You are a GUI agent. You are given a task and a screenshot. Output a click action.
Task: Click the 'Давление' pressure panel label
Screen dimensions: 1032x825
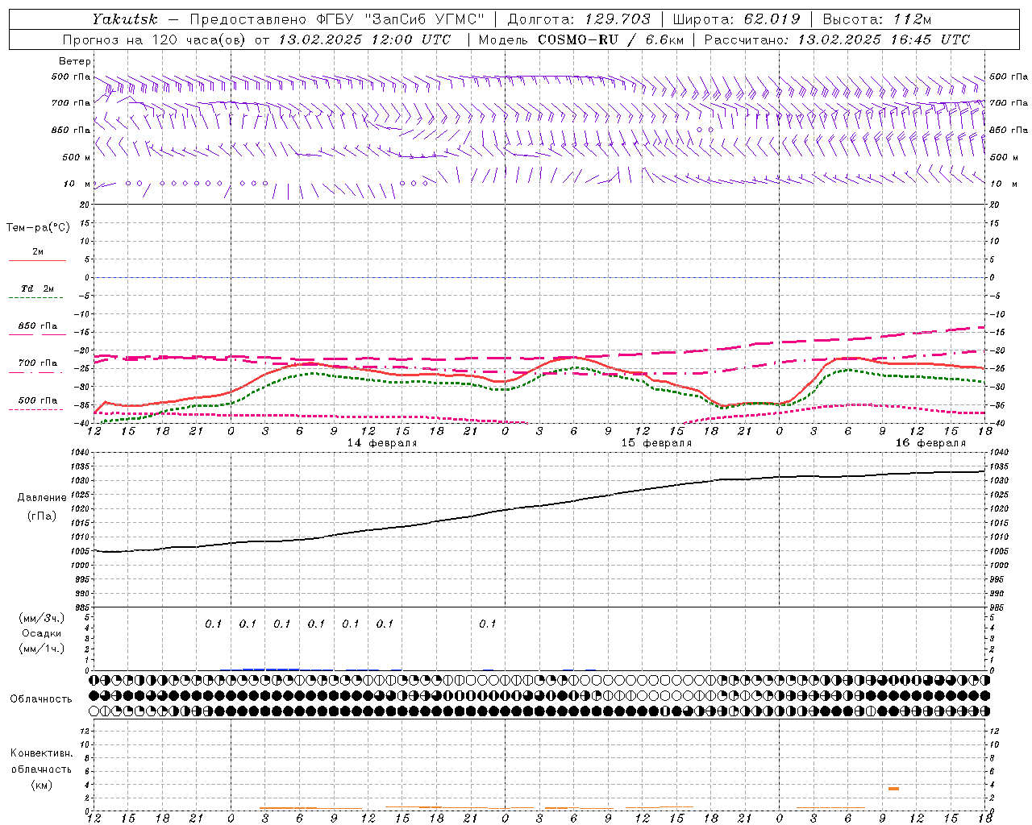click(x=42, y=498)
